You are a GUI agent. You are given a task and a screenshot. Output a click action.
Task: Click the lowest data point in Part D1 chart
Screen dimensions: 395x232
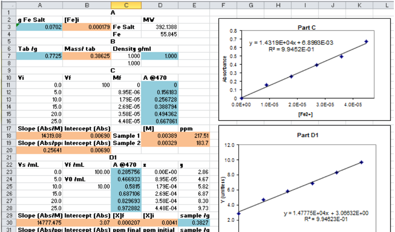[239, 213]
